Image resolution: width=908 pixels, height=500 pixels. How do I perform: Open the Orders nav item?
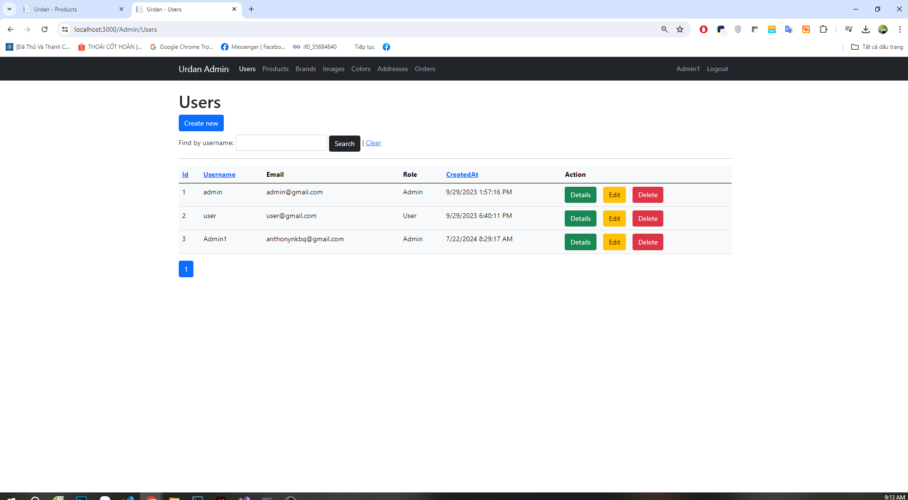425,69
